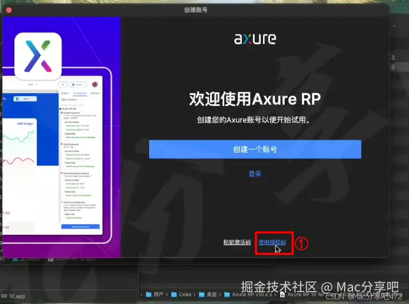Screen dimensions: 409x304
Task: Click the 粘贴激活码 link
Action: click(237, 242)
